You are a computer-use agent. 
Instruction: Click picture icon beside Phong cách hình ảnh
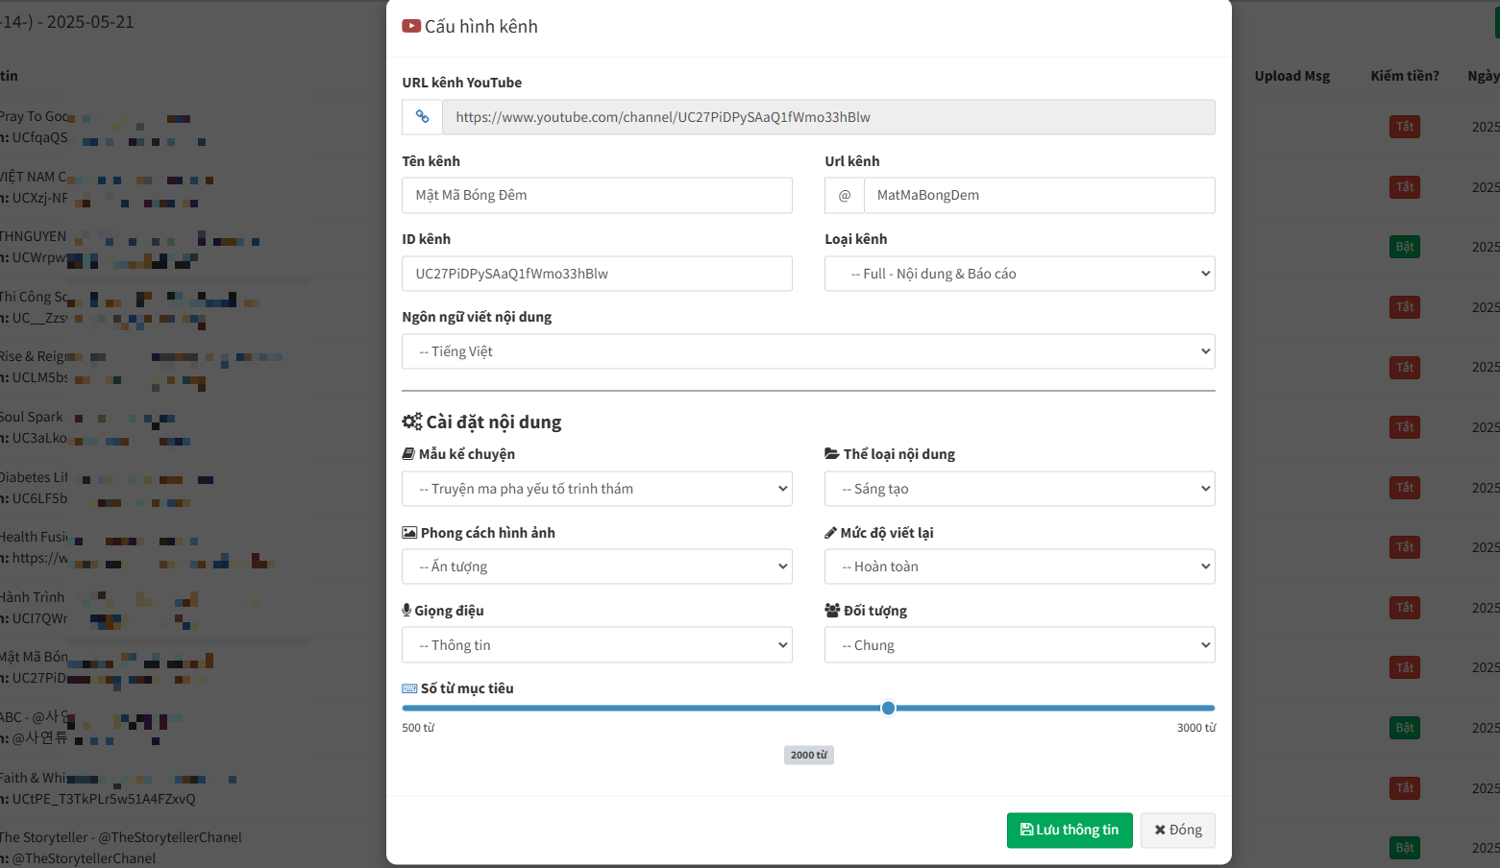point(409,533)
